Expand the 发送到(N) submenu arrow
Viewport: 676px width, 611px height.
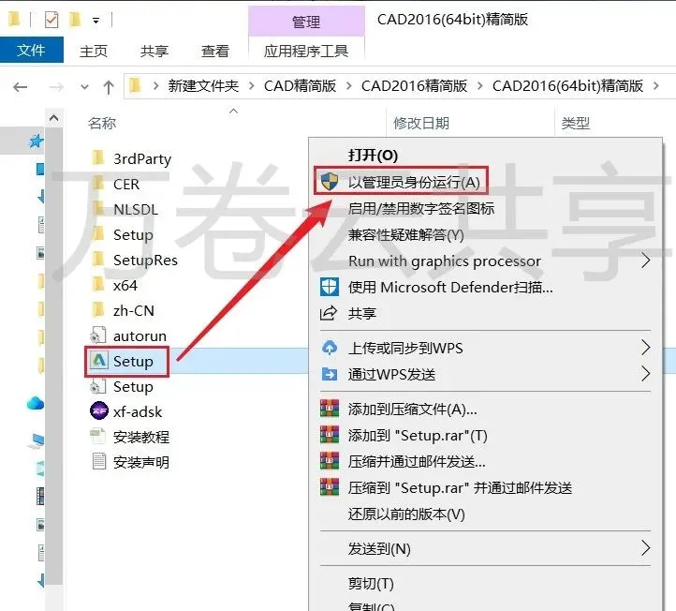(x=645, y=548)
